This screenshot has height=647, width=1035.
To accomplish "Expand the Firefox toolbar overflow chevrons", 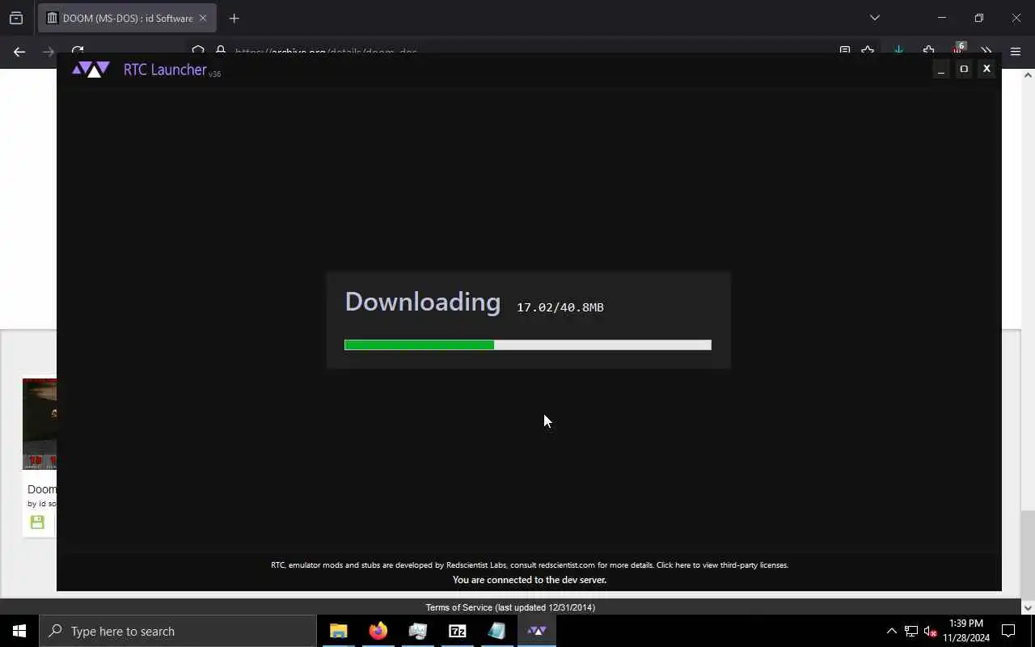I will (x=986, y=51).
